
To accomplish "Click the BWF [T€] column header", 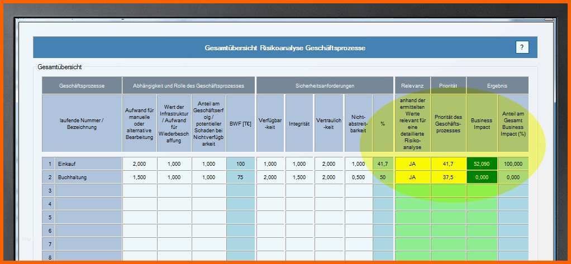I will click(x=240, y=123).
